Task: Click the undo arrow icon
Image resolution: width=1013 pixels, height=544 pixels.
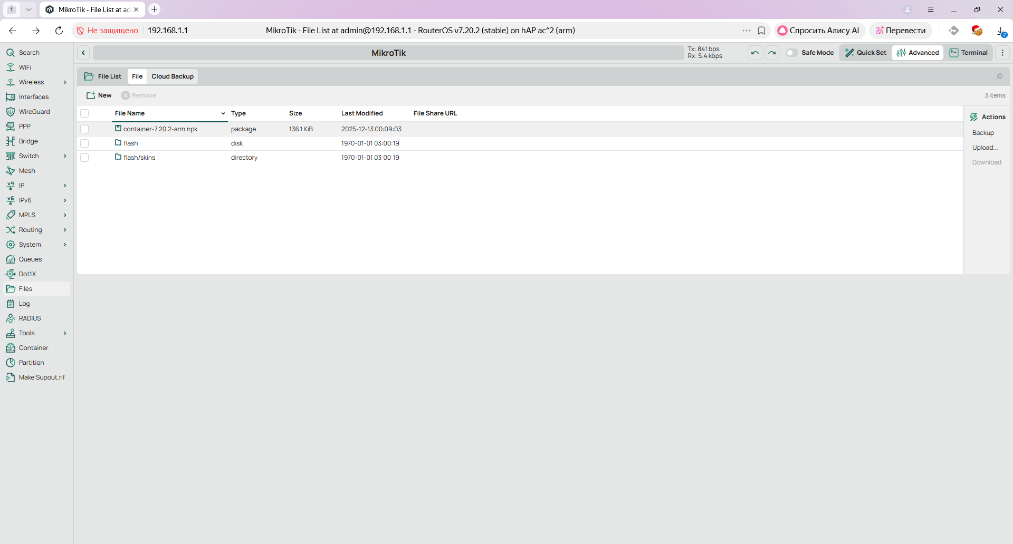Action: click(x=755, y=53)
